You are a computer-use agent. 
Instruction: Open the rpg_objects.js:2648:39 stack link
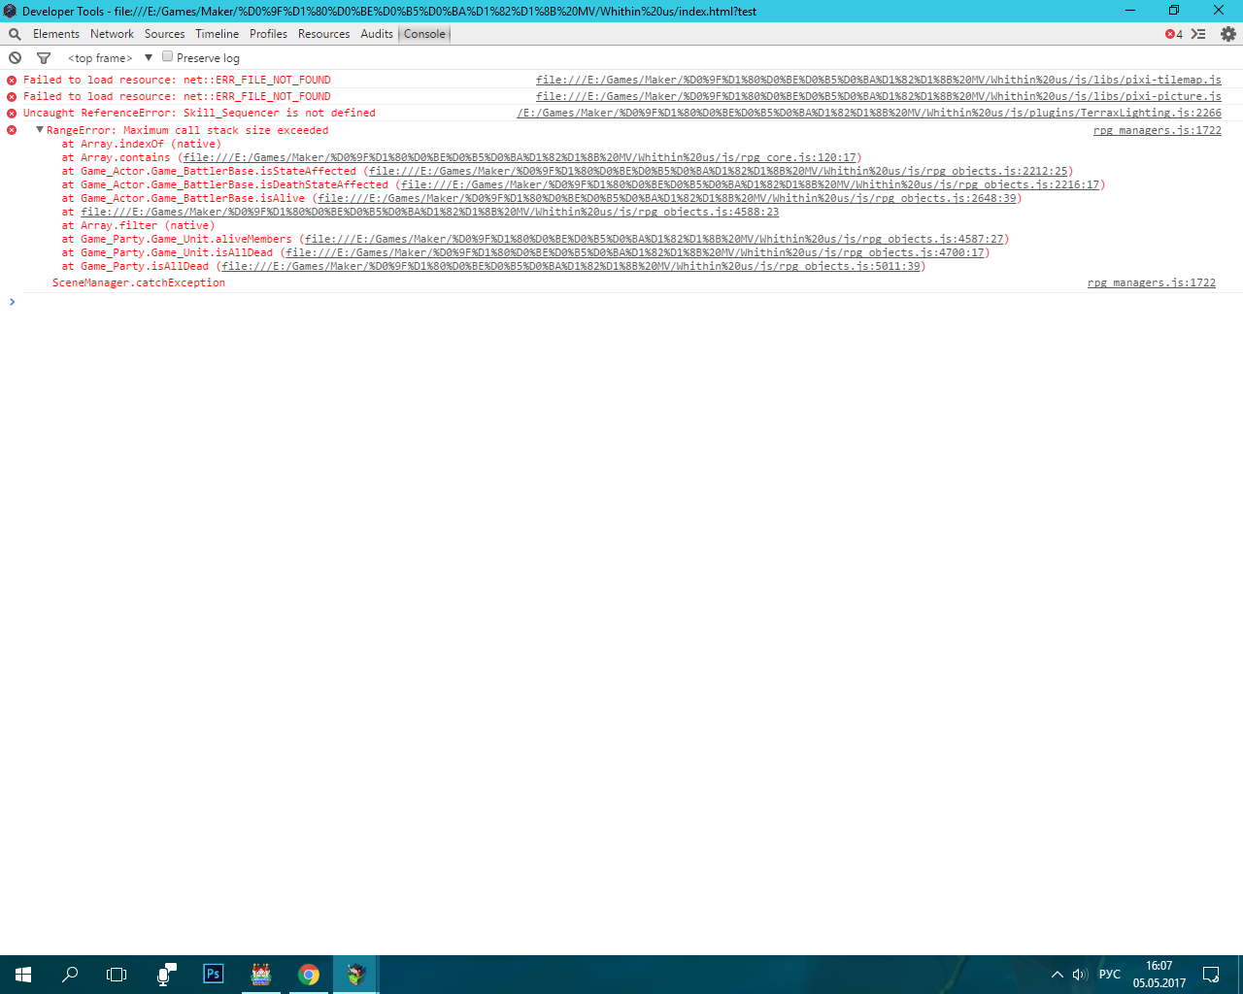667,199
